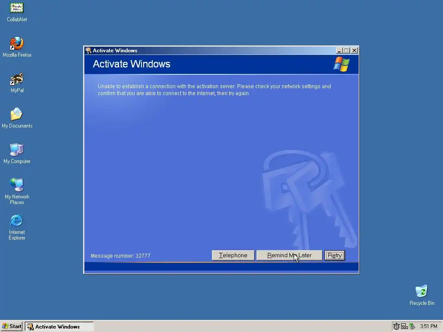Click the Message number: 32777 text
The height and width of the screenshot is (332, 443).
point(120,256)
